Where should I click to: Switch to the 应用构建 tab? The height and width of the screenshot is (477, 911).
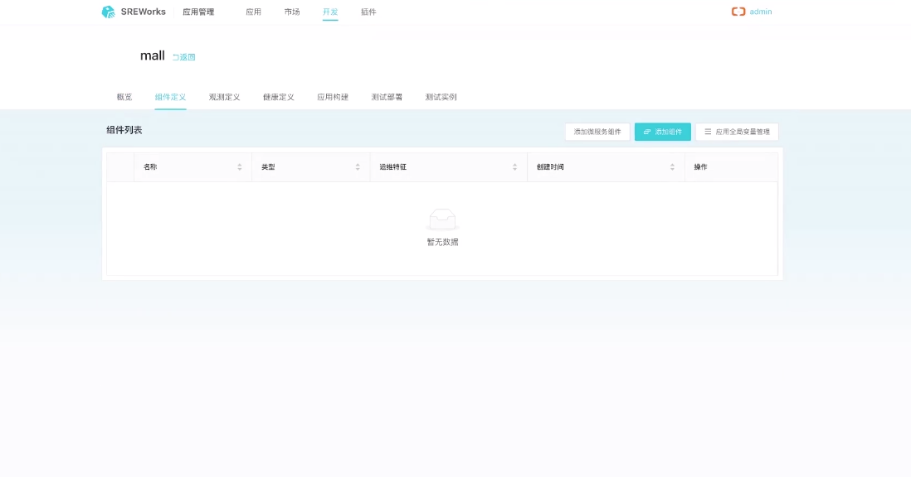(x=333, y=97)
